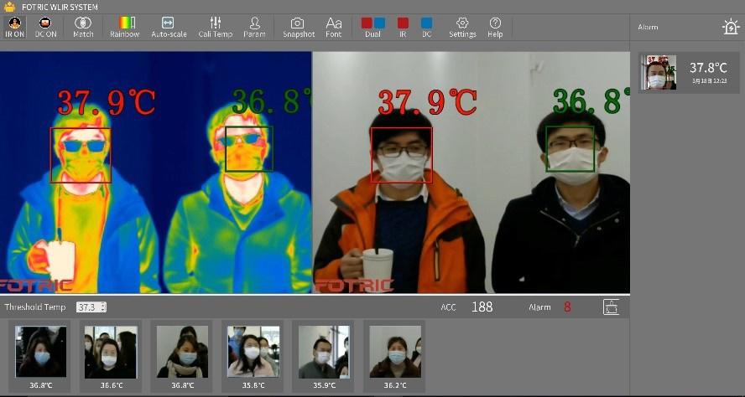Open the 37.8°C alarm record entry

(690, 73)
